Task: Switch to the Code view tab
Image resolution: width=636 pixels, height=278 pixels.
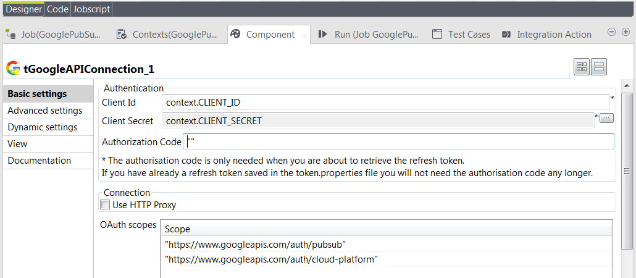Action: click(57, 9)
